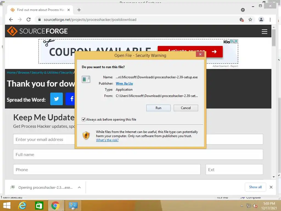Click the Phone input field

[107, 169]
